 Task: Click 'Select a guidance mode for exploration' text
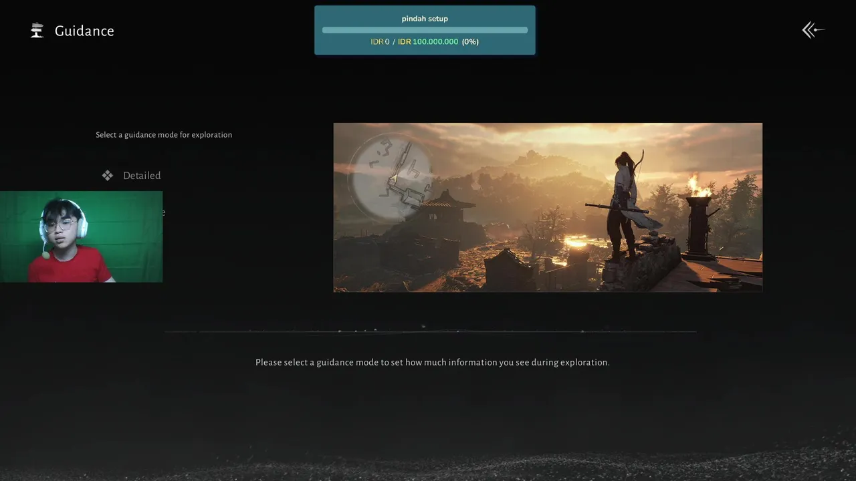[164, 135]
